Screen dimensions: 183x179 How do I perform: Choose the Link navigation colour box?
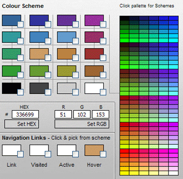point(12,150)
